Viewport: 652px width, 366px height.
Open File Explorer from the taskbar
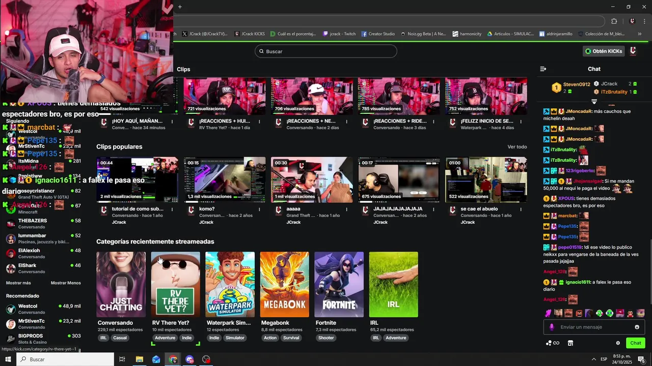click(139, 359)
